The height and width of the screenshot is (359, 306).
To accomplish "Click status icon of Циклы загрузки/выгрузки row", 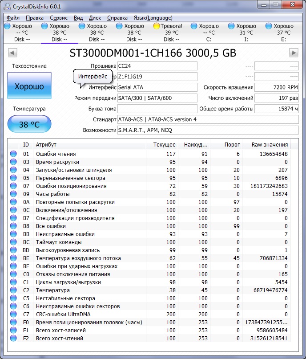I will 13,282.
